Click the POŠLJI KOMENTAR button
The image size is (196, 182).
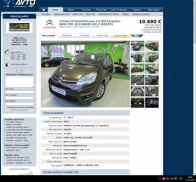(x=19, y=110)
